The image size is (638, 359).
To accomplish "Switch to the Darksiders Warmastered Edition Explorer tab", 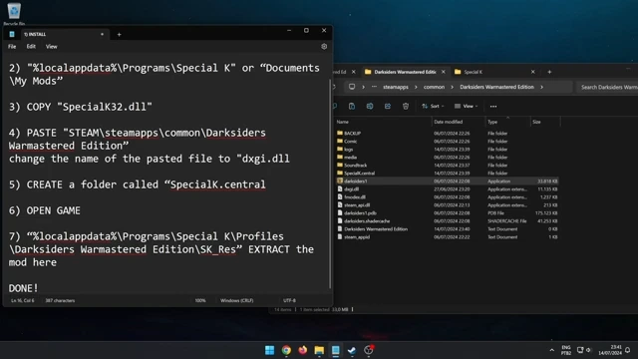I will click(405, 72).
